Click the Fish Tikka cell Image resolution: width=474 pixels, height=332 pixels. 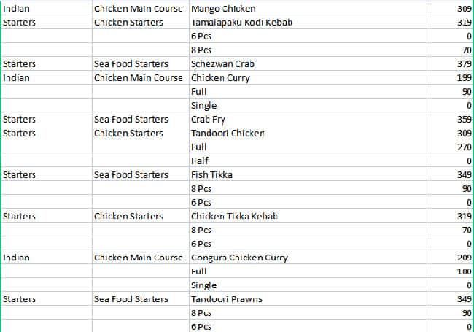pyautogui.click(x=210, y=175)
